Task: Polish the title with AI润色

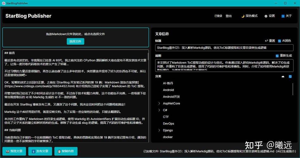Action: pyautogui.click(x=284, y=41)
